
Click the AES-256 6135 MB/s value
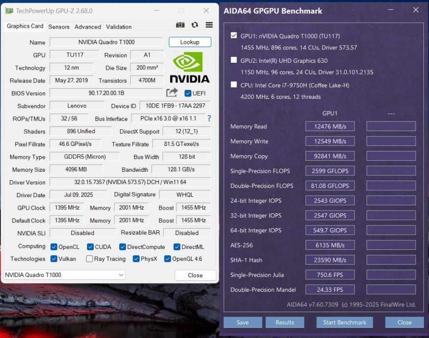[330, 245]
